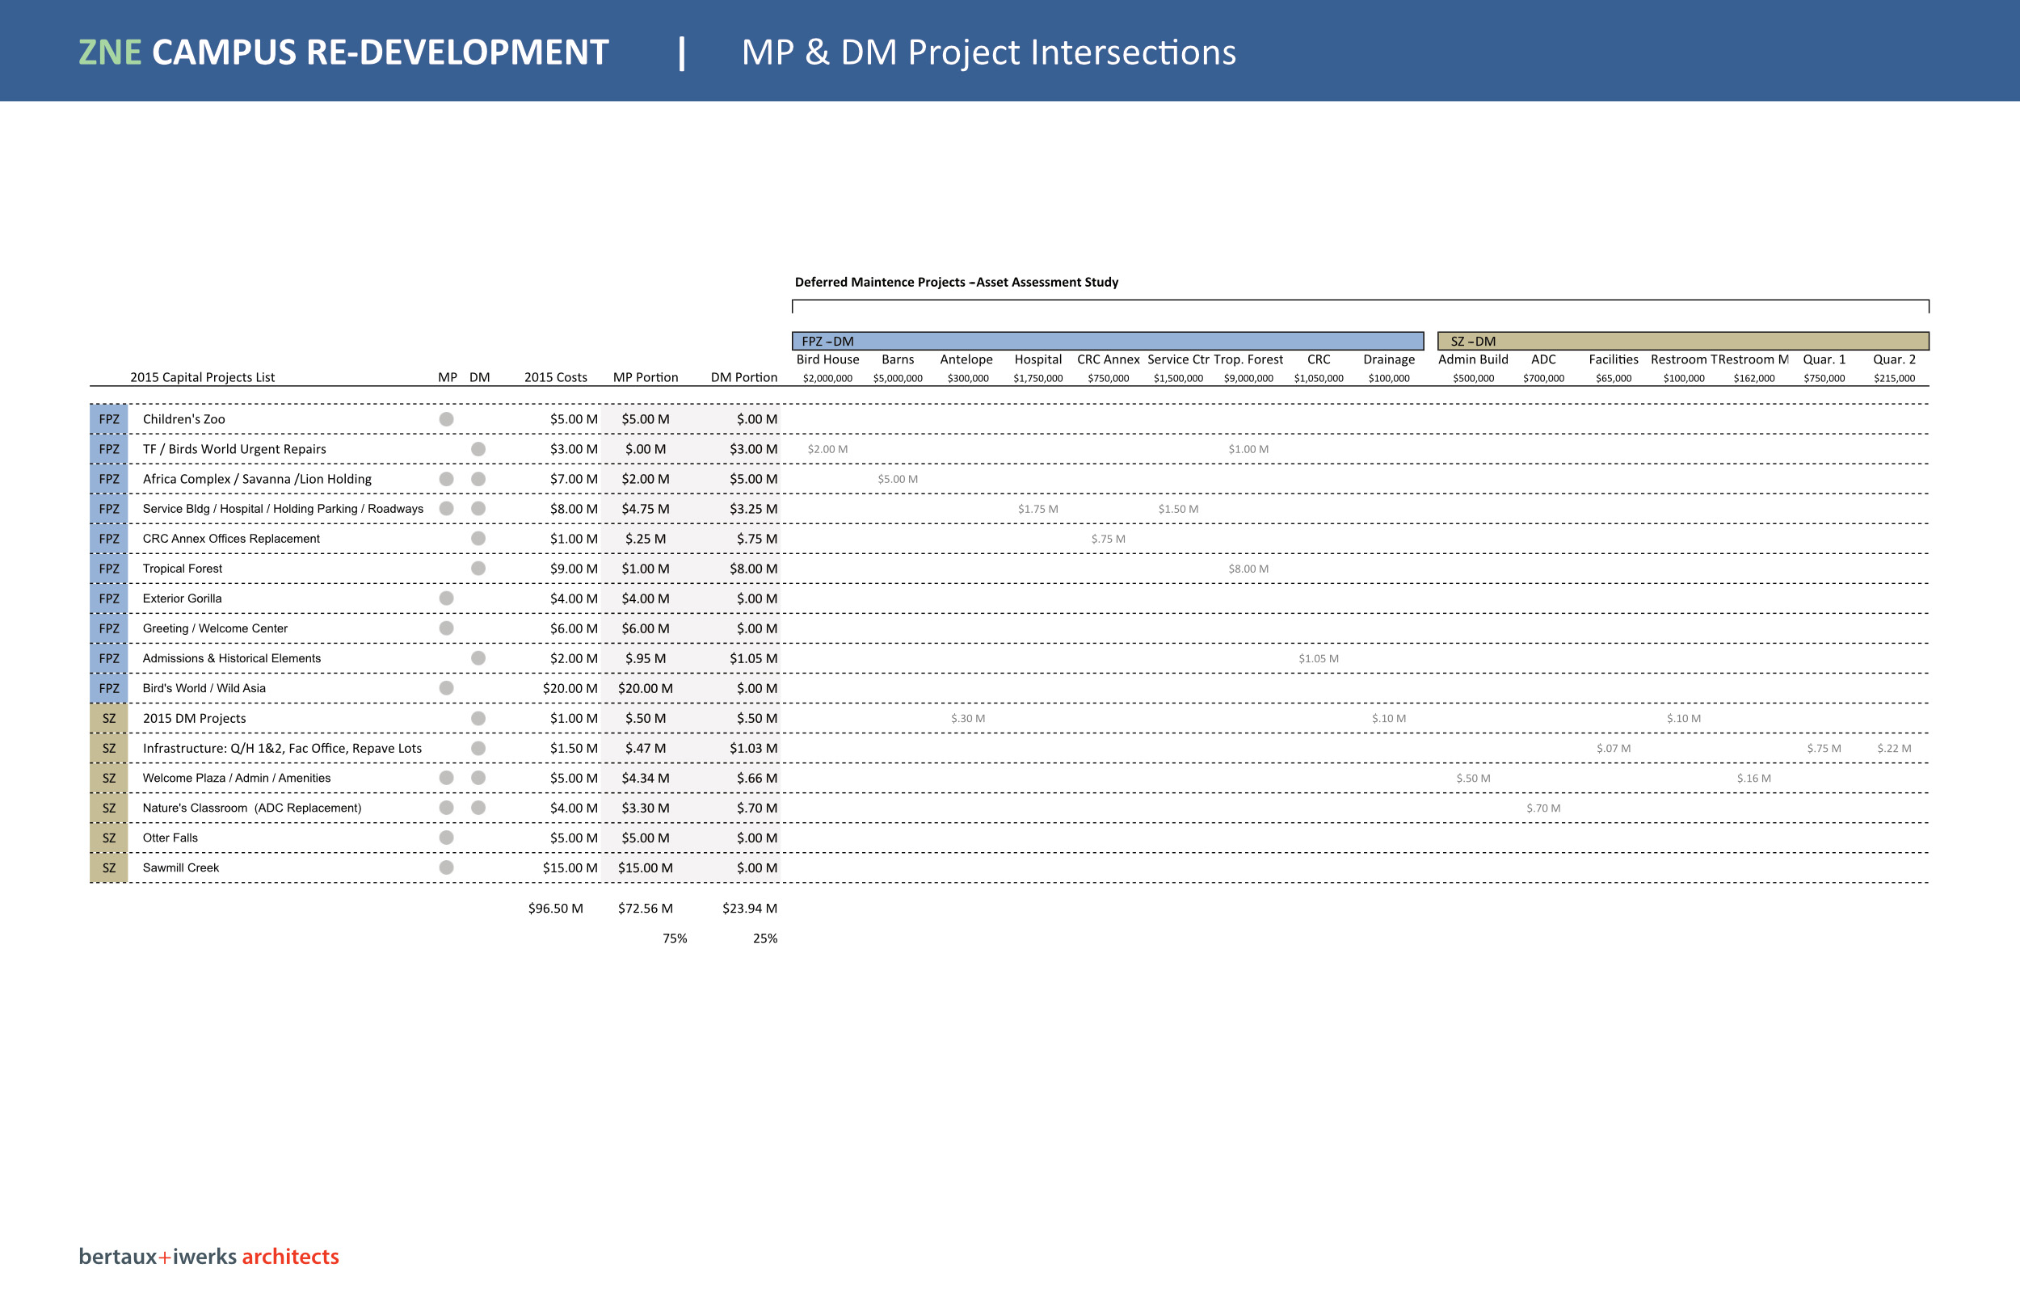Click the tan SZ –DM header bar
2020x1306 pixels.
click(1683, 341)
